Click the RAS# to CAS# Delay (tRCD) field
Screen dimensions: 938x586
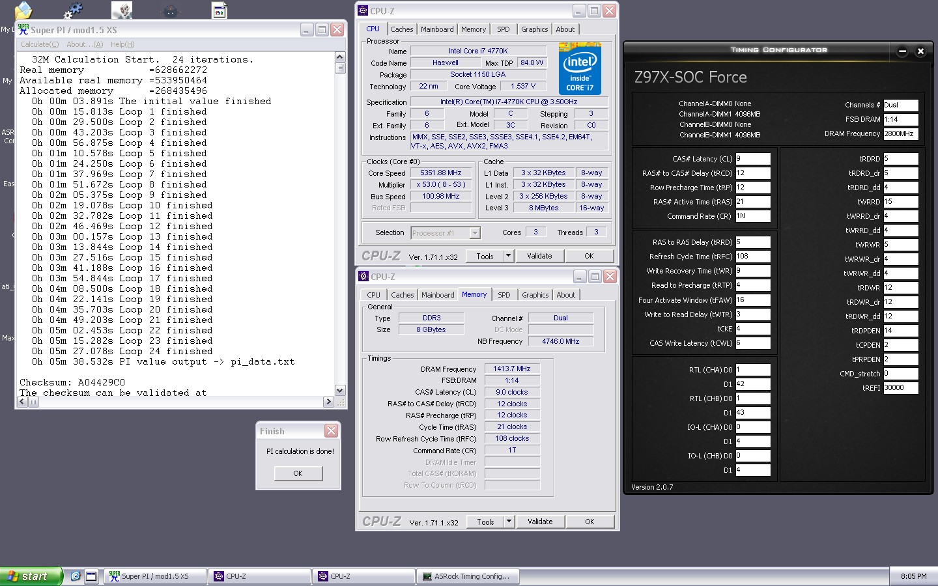(753, 173)
